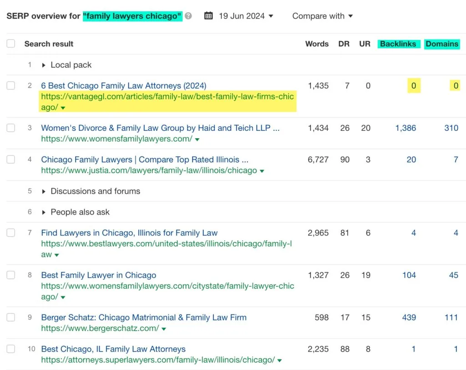Select checkbox for Berger Schatz result

pos(11,317)
